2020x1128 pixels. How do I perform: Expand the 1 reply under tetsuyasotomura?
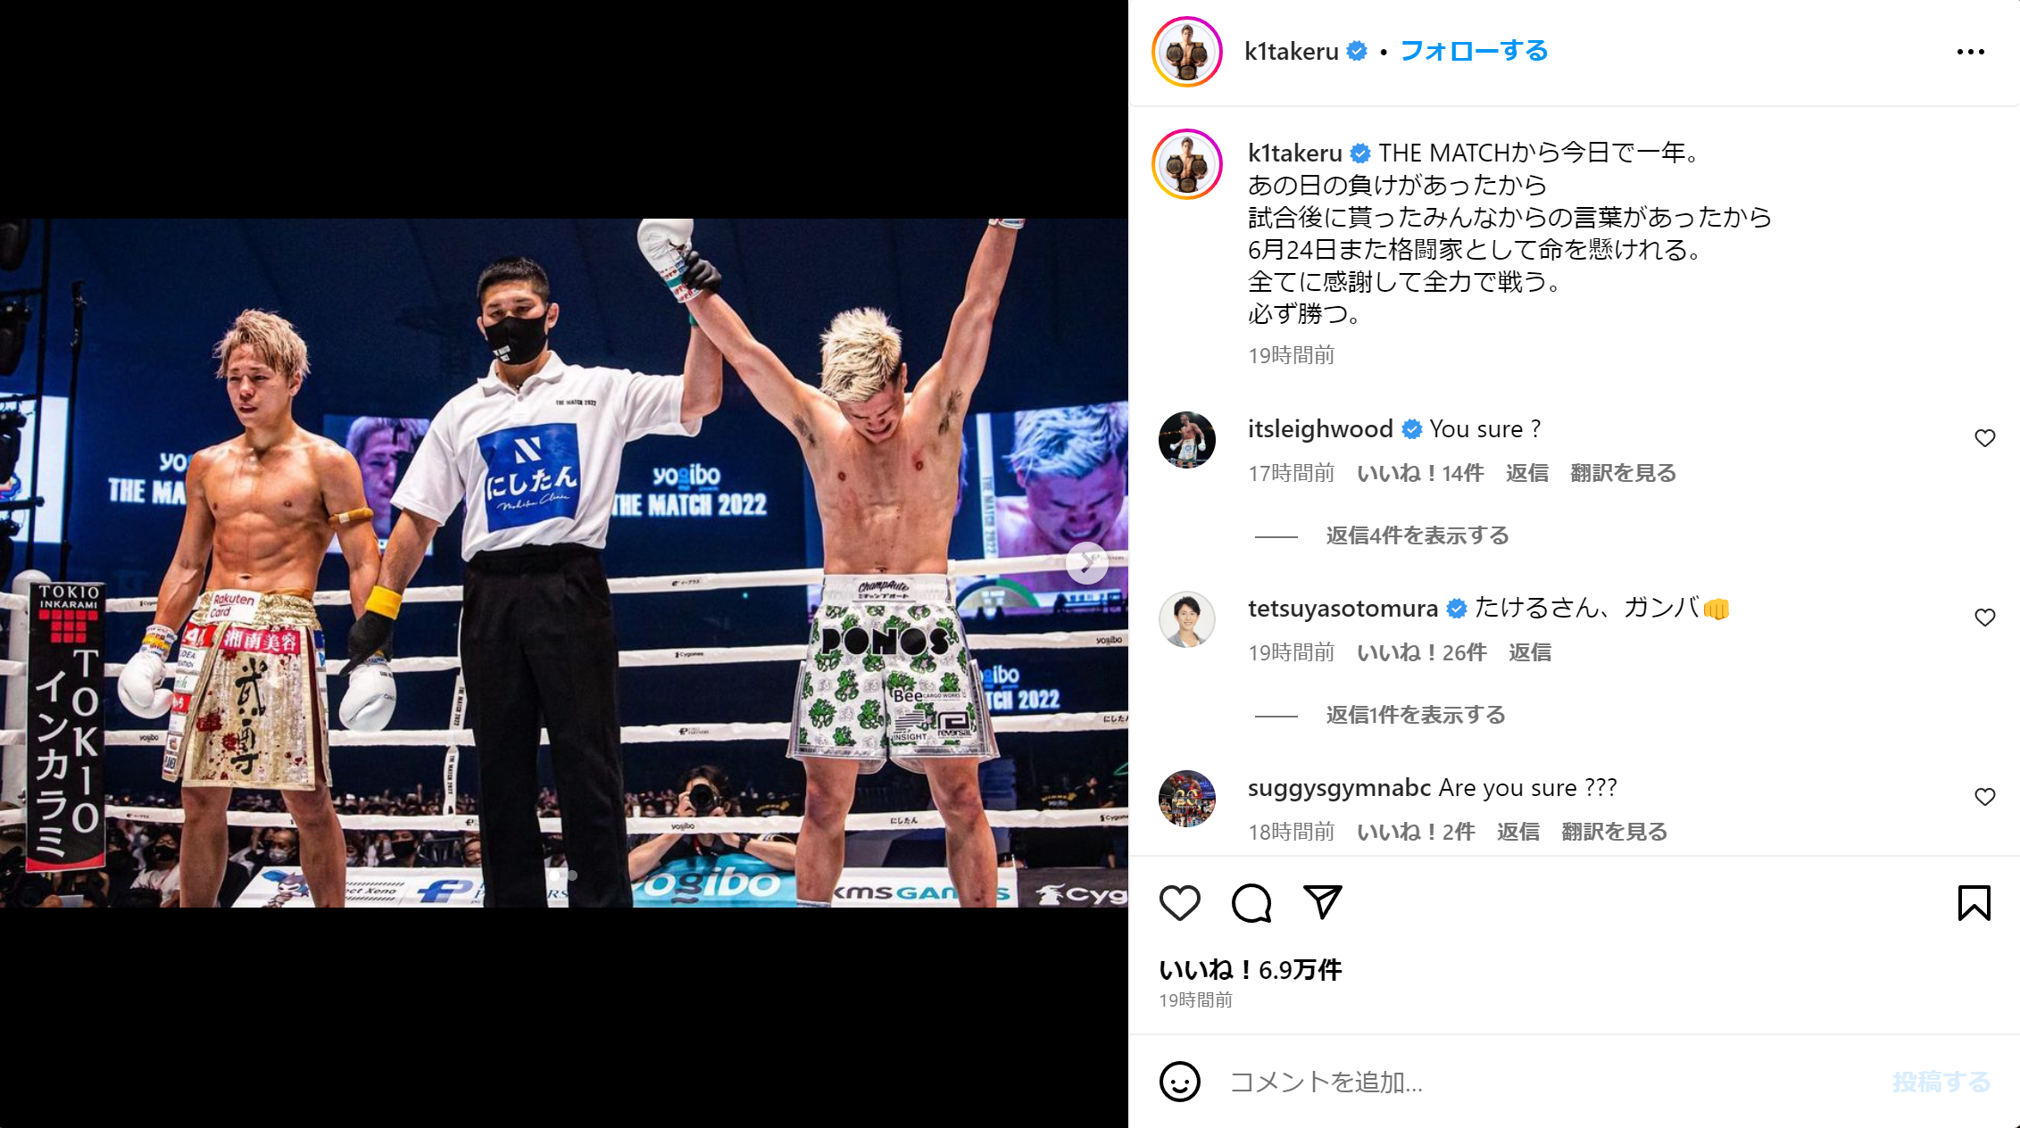coord(1415,715)
